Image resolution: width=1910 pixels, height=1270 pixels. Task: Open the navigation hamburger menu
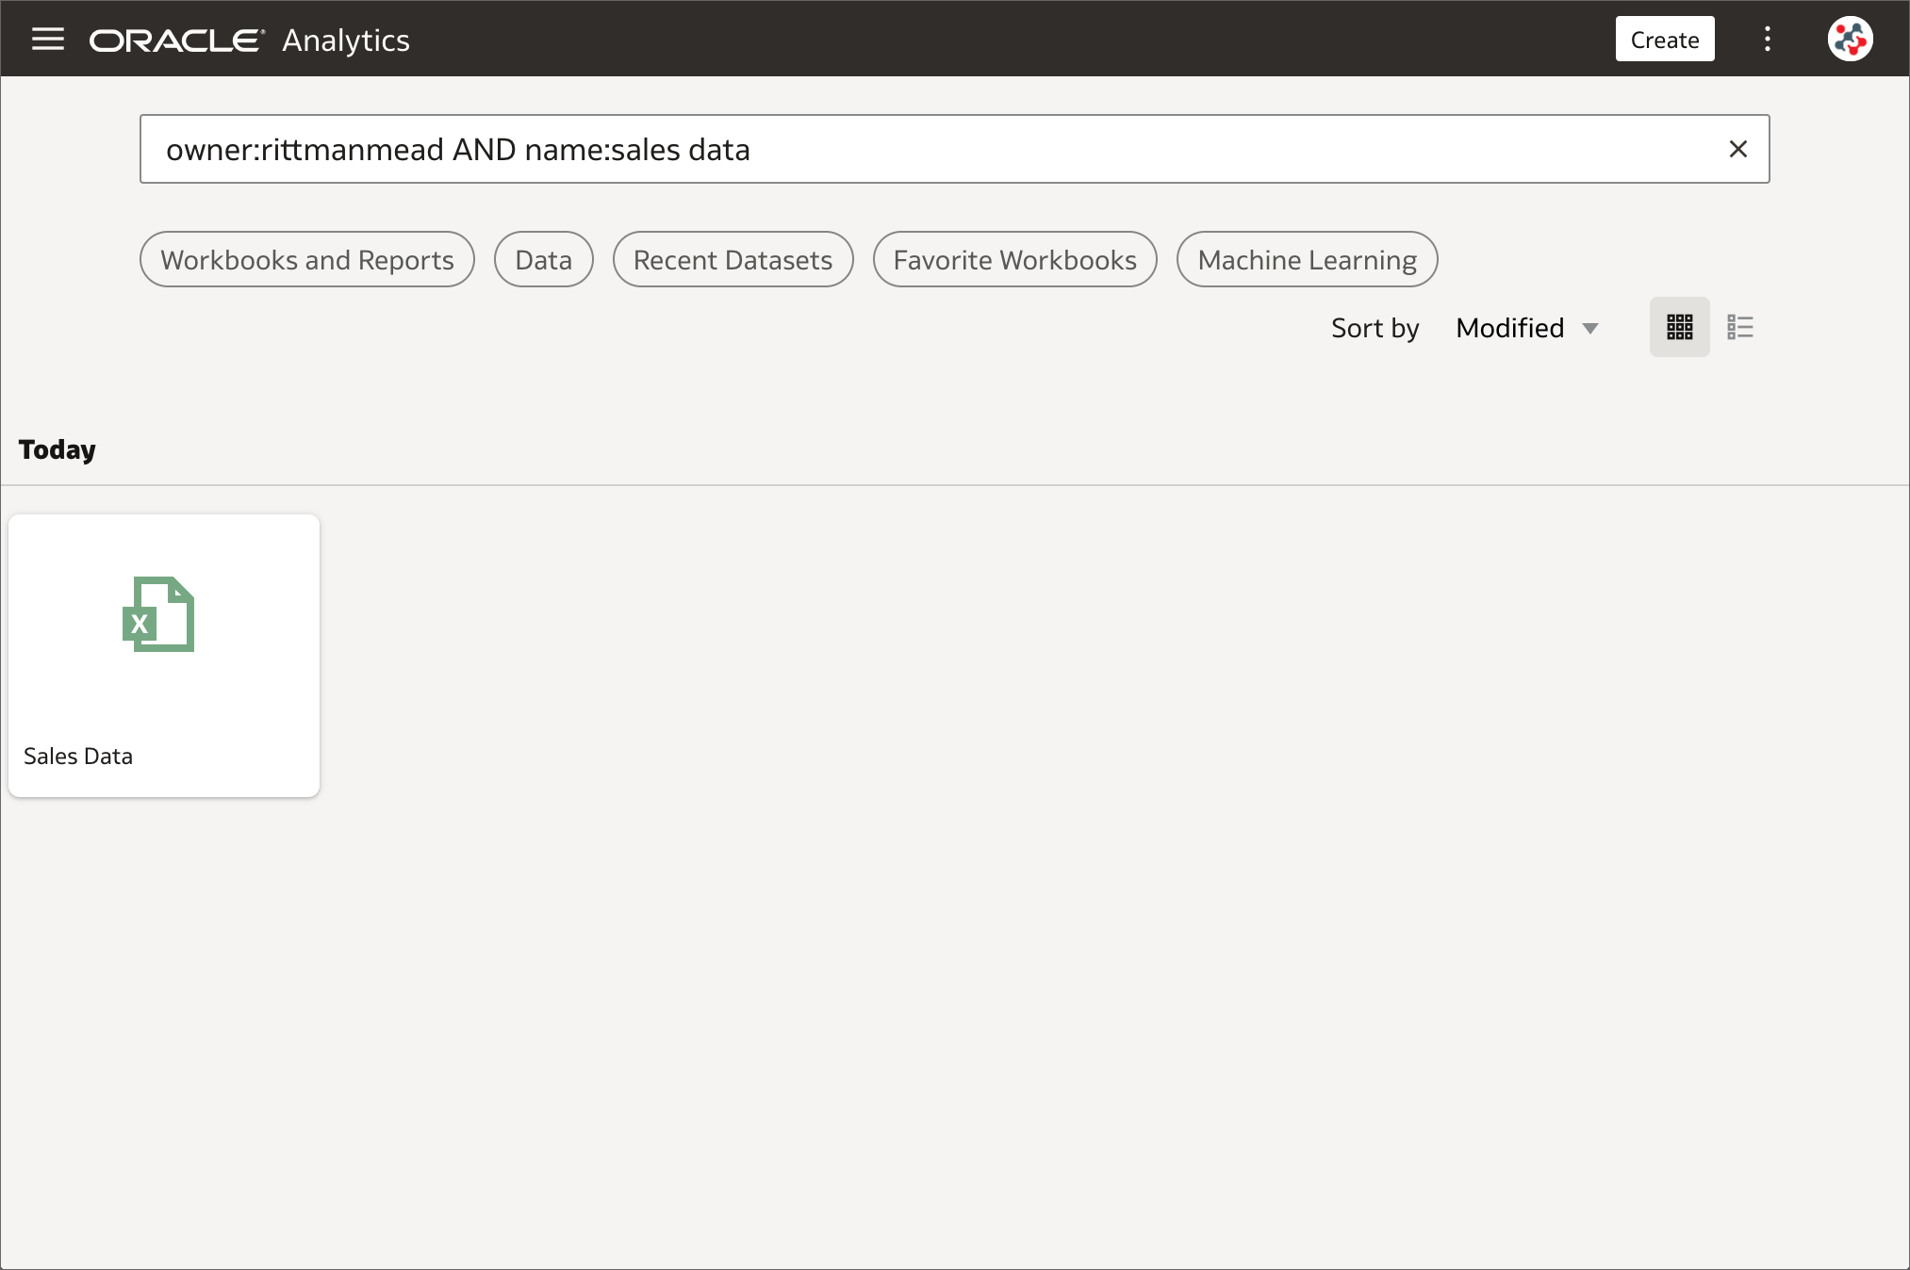pyautogui.click(x=47, y=39)
